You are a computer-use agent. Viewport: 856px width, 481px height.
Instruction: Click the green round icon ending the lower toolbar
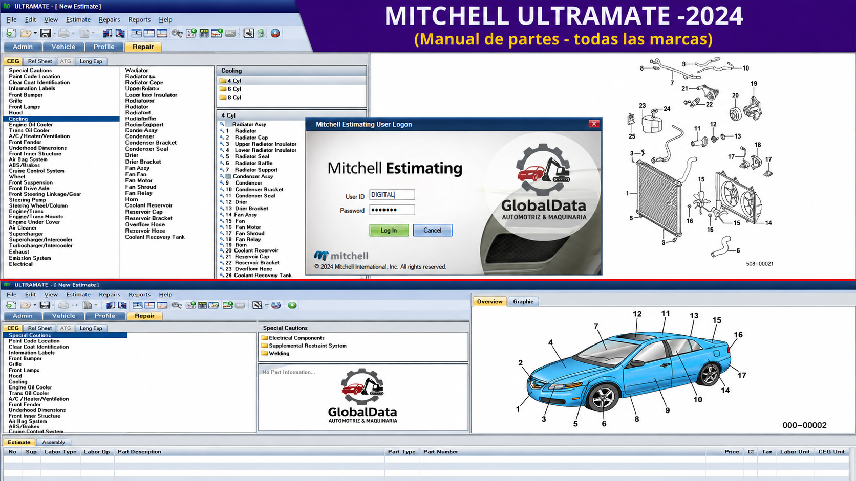coord(292,305)
